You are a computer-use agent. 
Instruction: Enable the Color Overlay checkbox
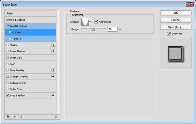click(x=8, y=70)
